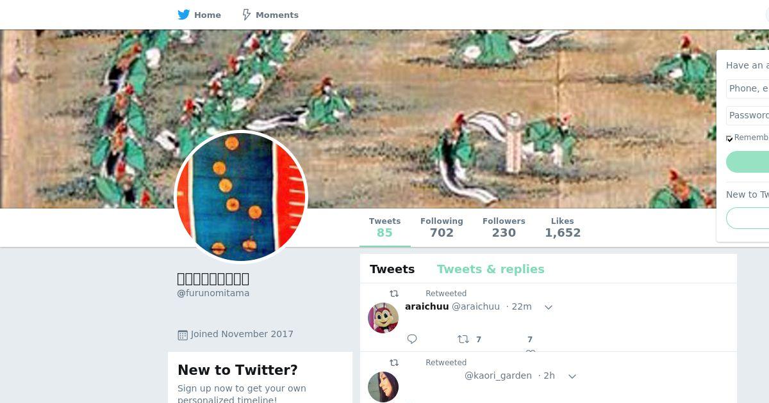Show the 1,652 Likes
This screenshot has width=769, height=403.
[x=563, y=227]
